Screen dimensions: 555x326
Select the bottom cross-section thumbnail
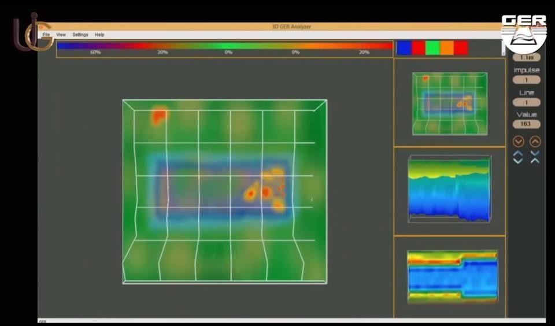(x=452, y=276)
